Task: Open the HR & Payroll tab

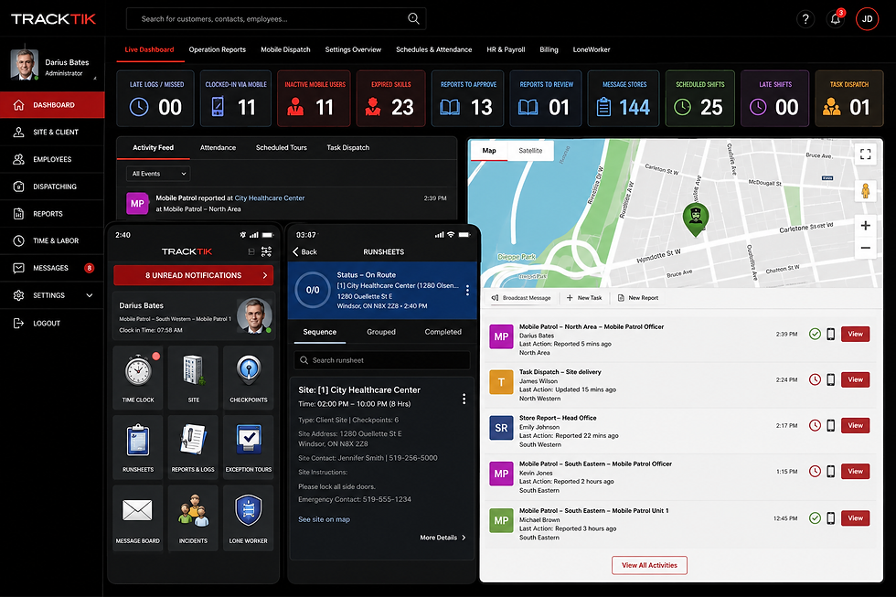Action: point(506,49)
